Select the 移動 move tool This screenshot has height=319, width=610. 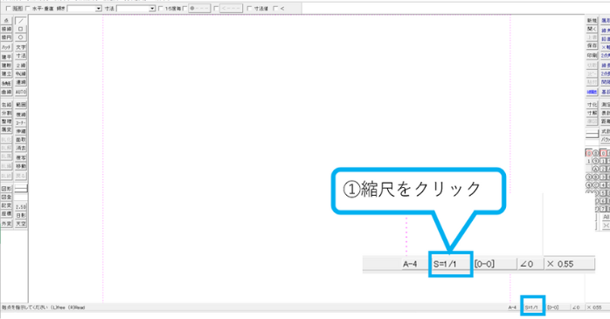(x=21, y=166)
